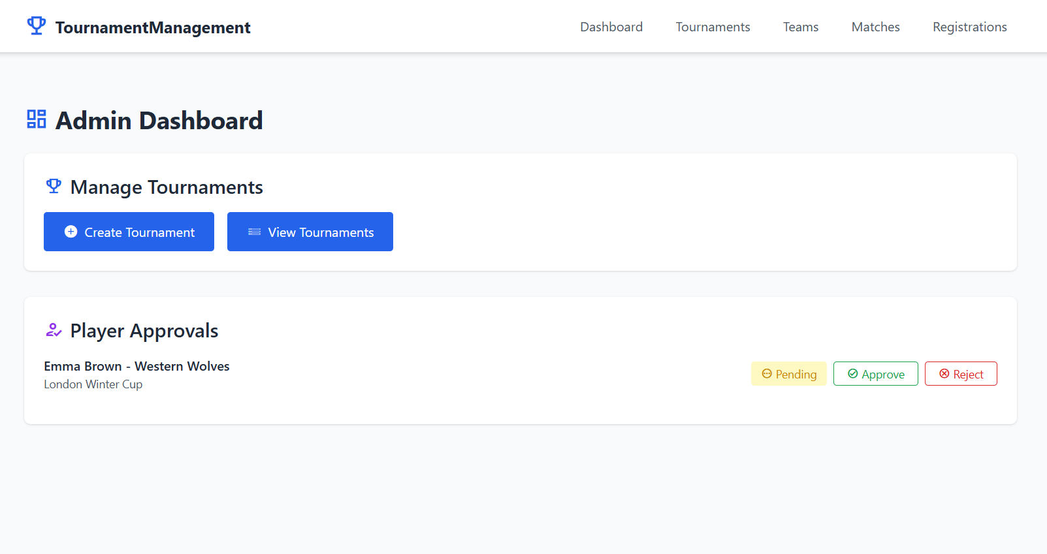Select the Emma Brown - Western Wolves entry
The height and width of the screenshot is (554, 1047).
[x=137, y=366]
